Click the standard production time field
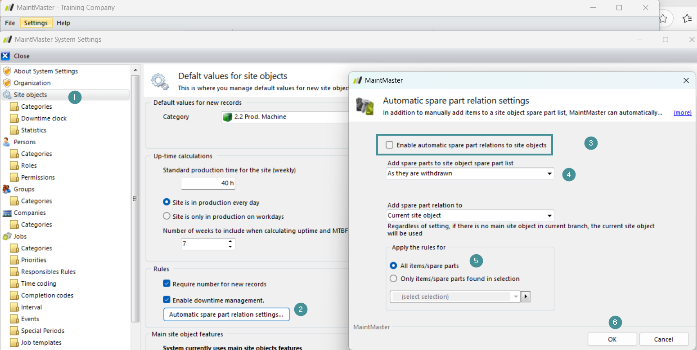This screenshot has height=350, width=697. click(x=208, y=183)
